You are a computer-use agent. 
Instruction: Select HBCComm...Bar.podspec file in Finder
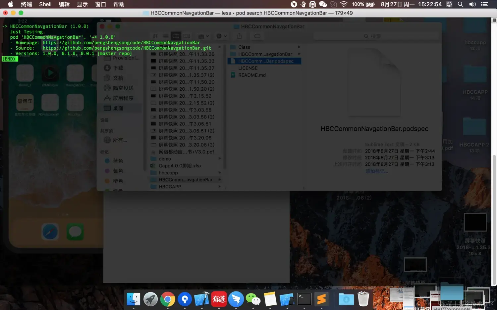coord(264,61)
